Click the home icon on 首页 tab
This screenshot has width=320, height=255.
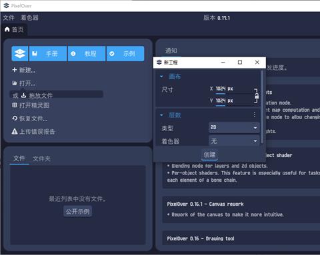[7, 29]
